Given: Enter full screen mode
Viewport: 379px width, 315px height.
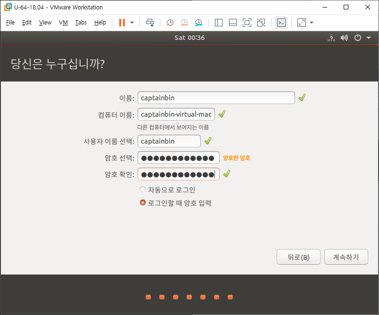Looking at the screenshot, I should click(x=247, y=23).
